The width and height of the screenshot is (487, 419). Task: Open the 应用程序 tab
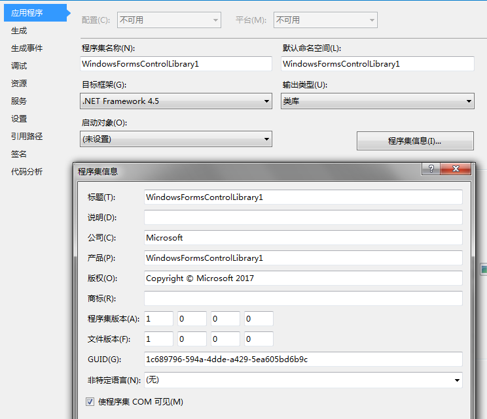35,12
